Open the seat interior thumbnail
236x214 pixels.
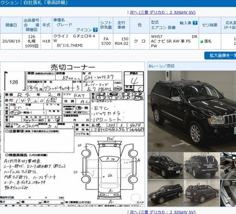[x=228, y=193]
